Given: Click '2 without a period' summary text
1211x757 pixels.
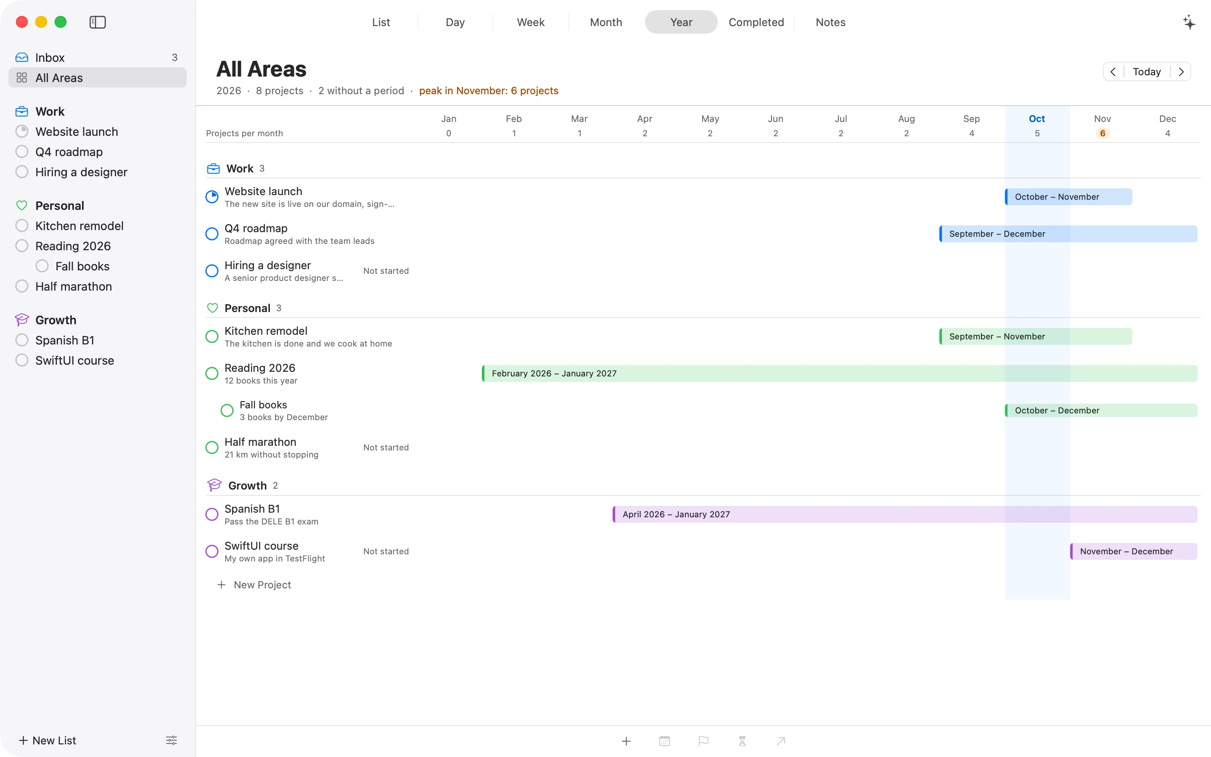Looking at the screenshot, I should pyautogui.click(x=361, y=90).
